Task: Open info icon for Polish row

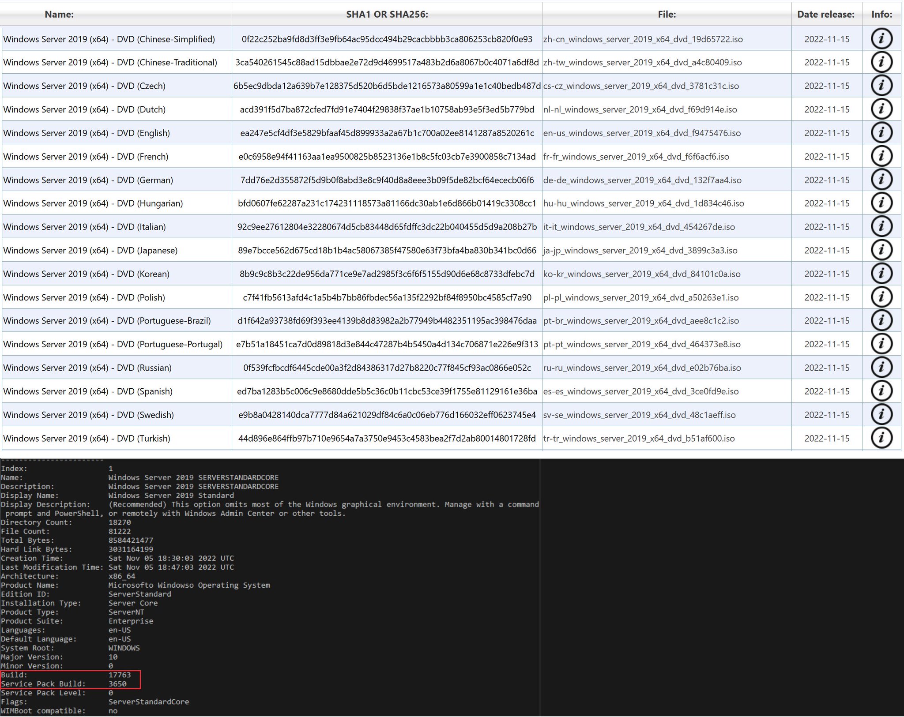Action: (x=881, y=297)
